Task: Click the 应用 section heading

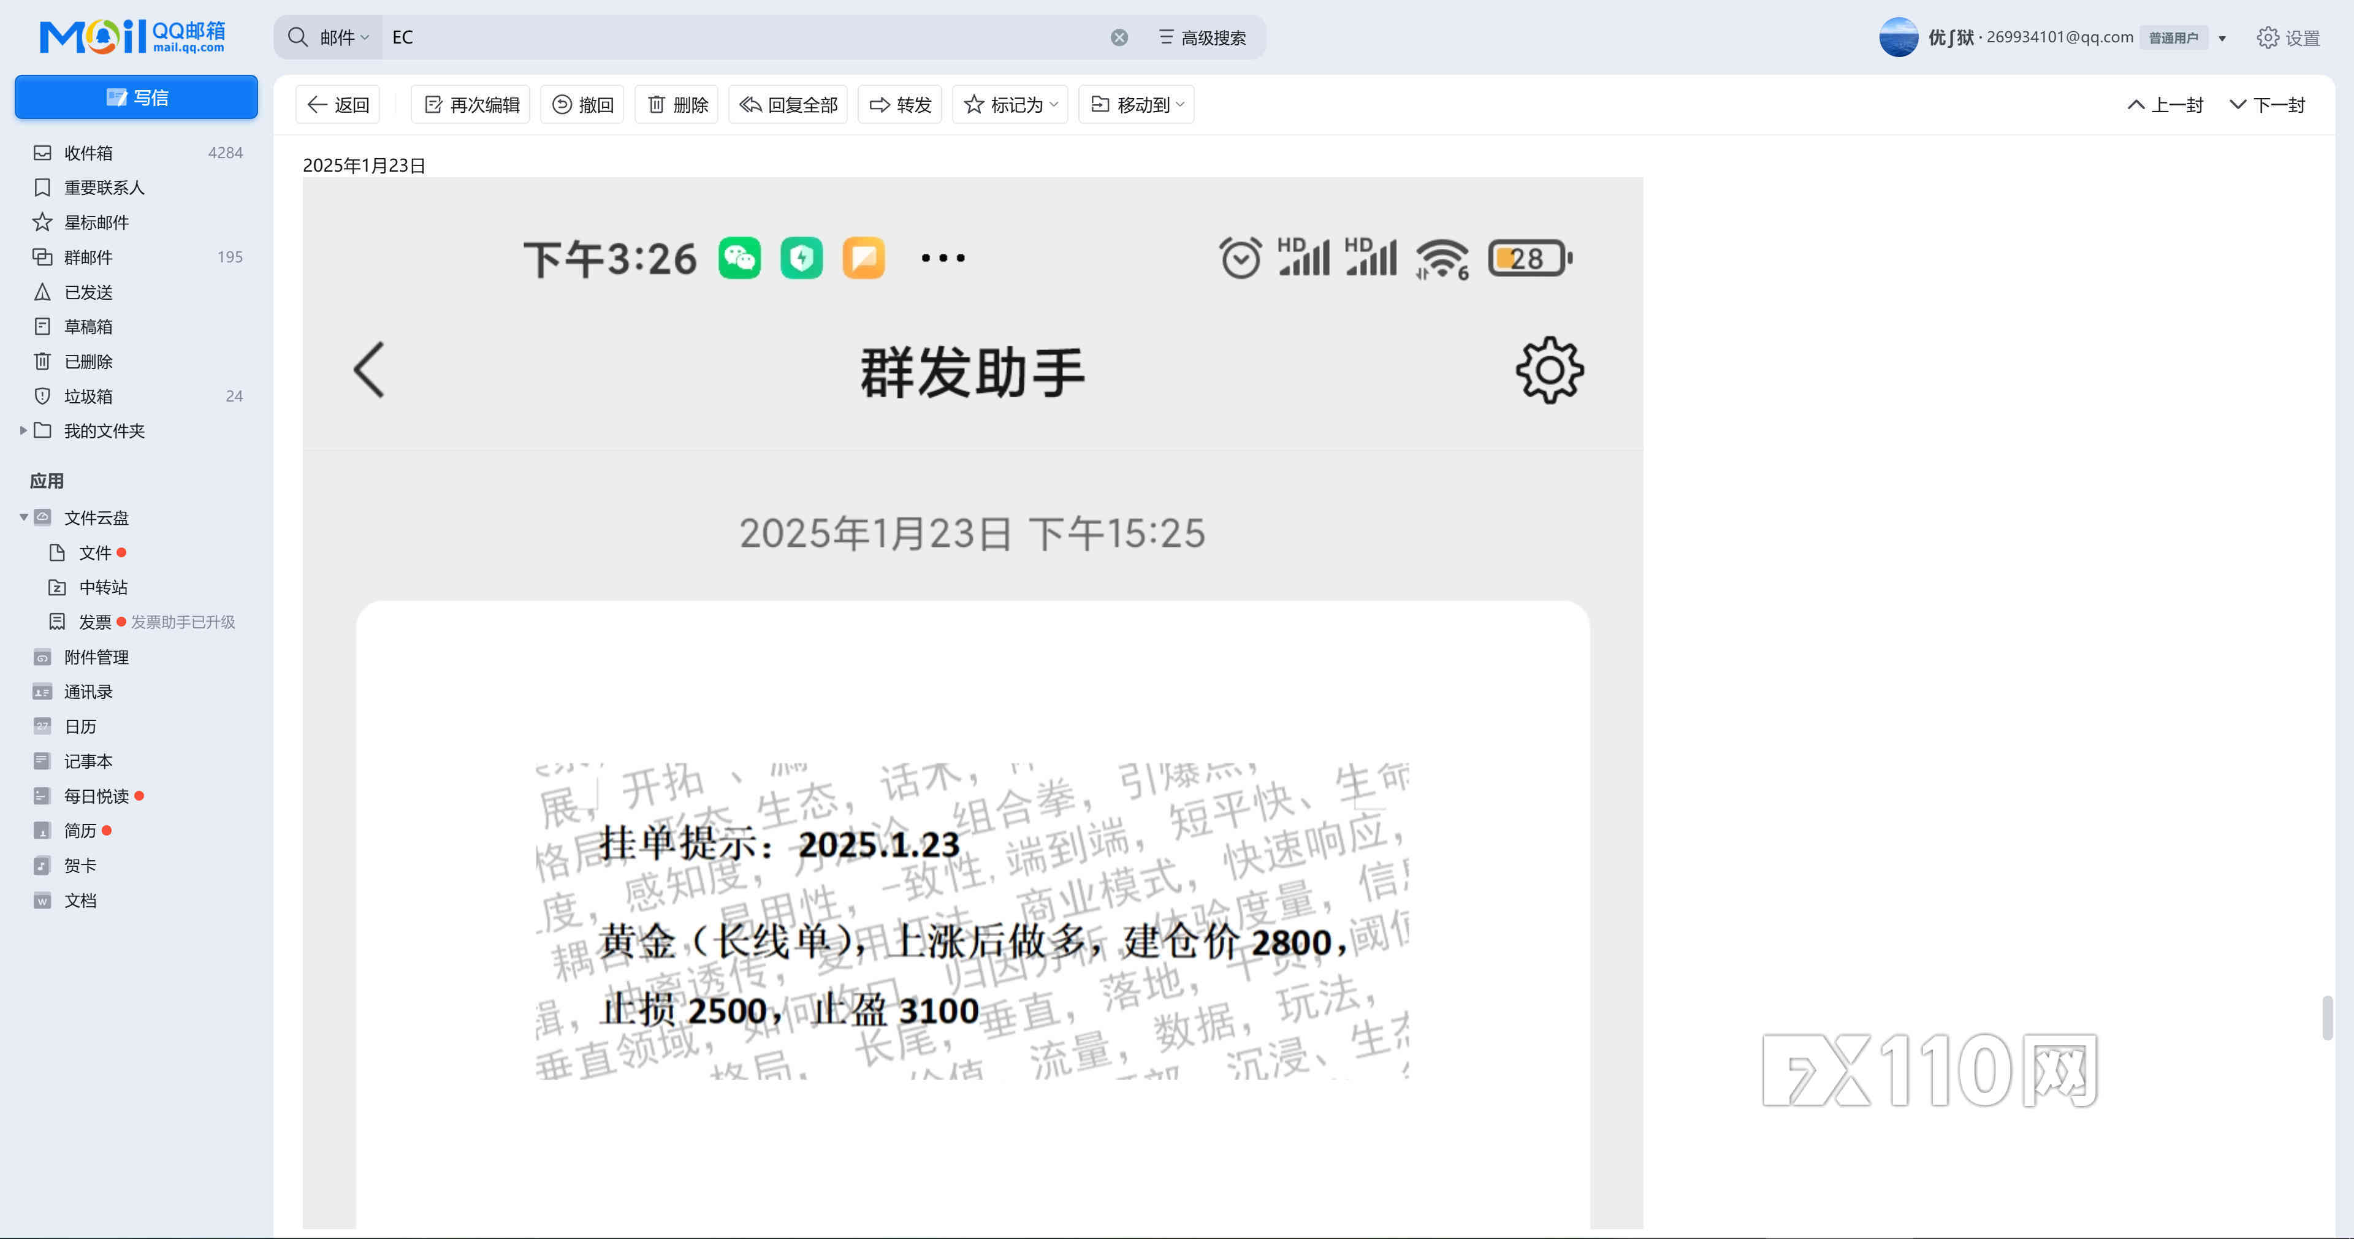Action: tap(47, 481)
